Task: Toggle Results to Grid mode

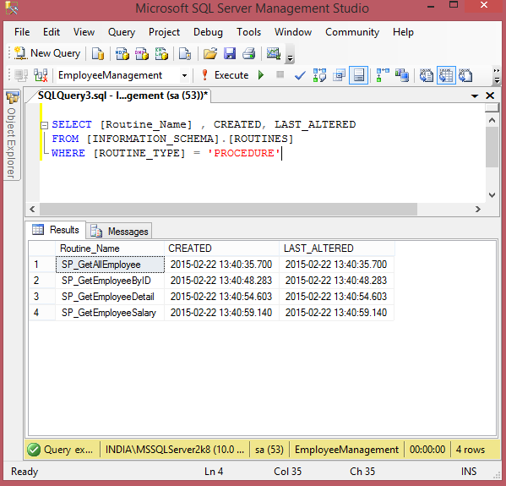Action: click(x=446, y=75)
